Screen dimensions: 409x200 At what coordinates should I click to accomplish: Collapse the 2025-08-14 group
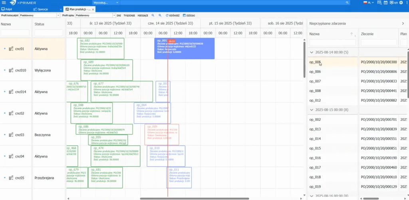[x=312, y=52]
